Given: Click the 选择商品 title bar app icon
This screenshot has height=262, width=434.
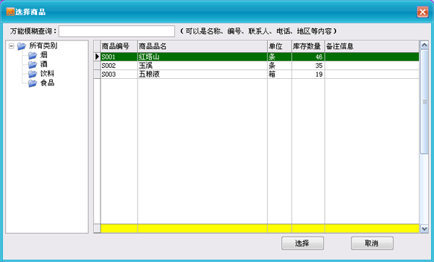Looking at the screenshot, I should [x=10, y=12].
